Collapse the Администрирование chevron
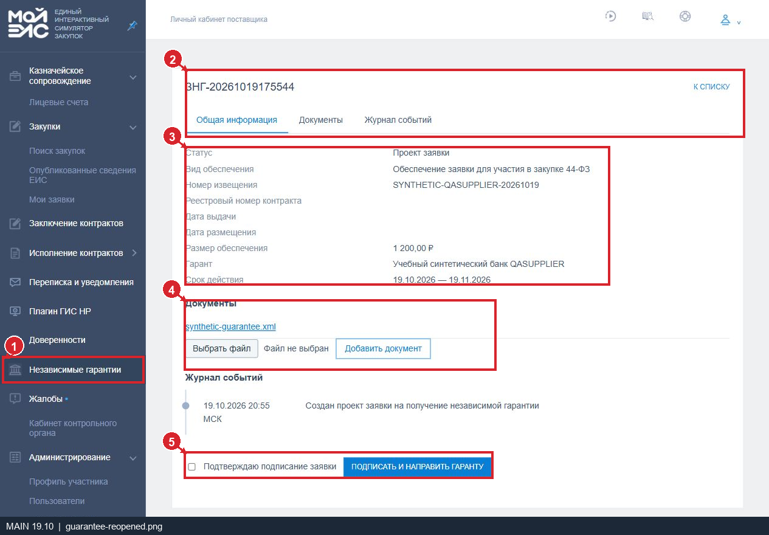Screen dimensions: 769x535 [133, 458]
